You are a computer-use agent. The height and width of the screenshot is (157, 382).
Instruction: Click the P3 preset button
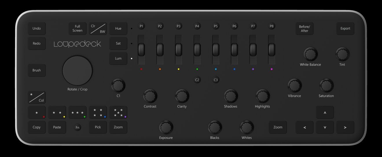point(179,26)
